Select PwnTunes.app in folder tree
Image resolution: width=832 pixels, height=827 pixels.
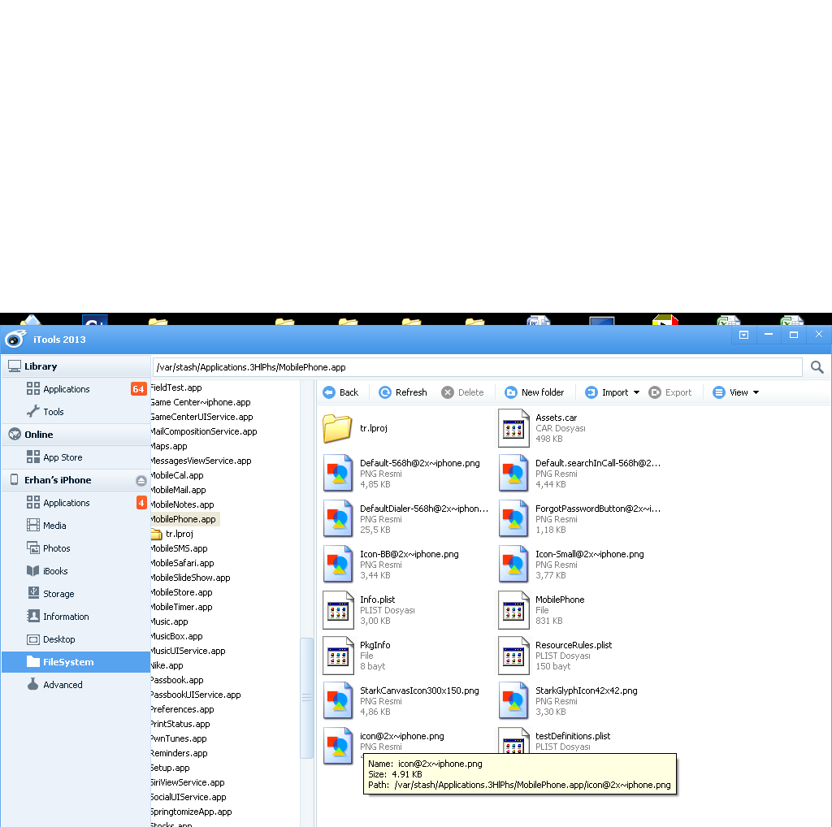coord(178,738)
